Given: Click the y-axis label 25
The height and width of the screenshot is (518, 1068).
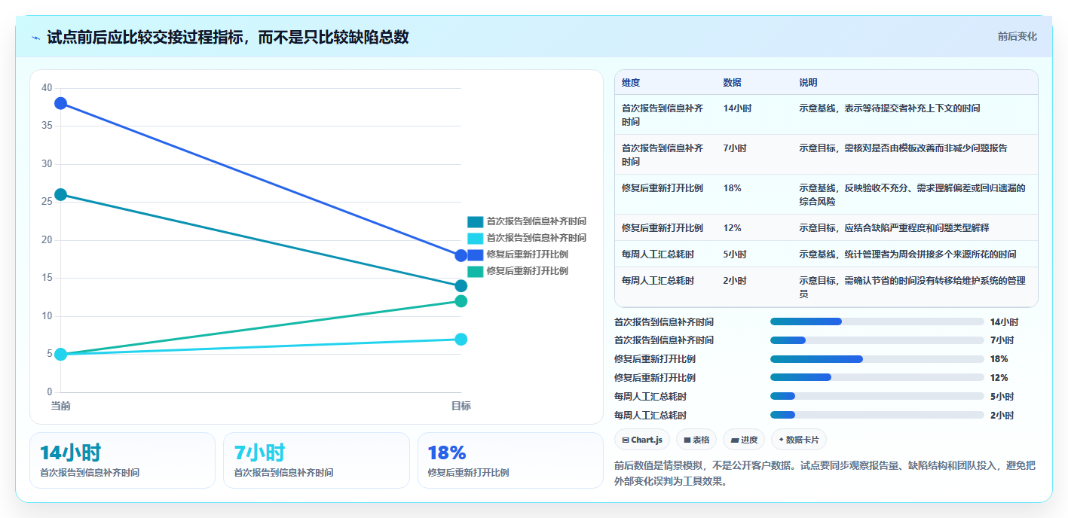Looking at the screenshot, I should 47,202.
